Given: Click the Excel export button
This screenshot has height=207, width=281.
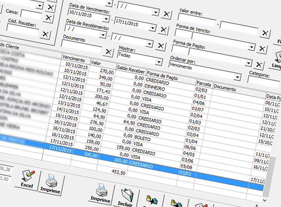Looking at the screenshot, I should 28,179.
